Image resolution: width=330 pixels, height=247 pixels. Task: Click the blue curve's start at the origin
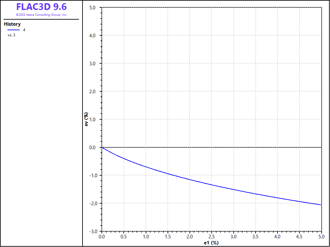coord(102,147)
